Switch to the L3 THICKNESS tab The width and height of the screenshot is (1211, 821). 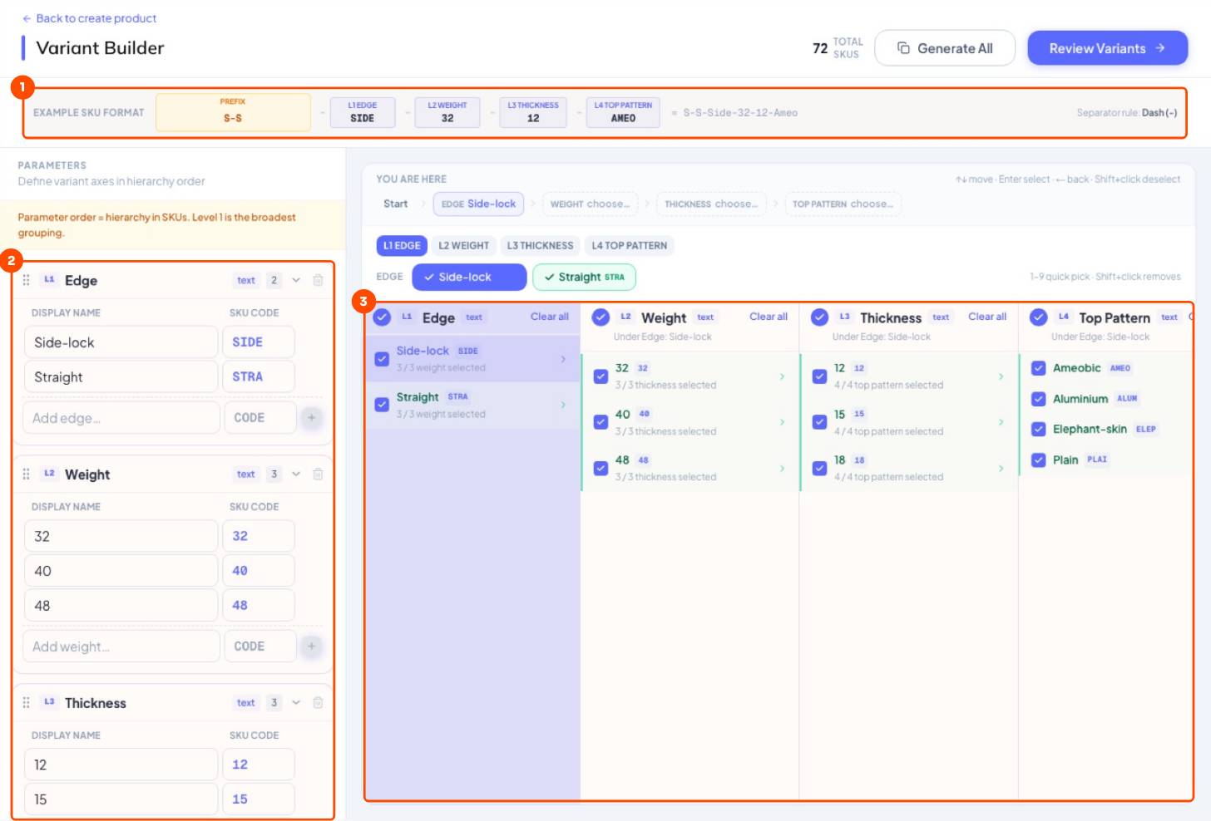click(540, 245)
